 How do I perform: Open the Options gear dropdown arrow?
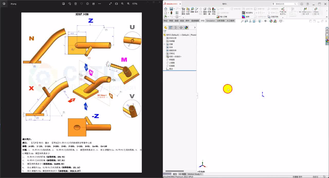coord(179,17)
